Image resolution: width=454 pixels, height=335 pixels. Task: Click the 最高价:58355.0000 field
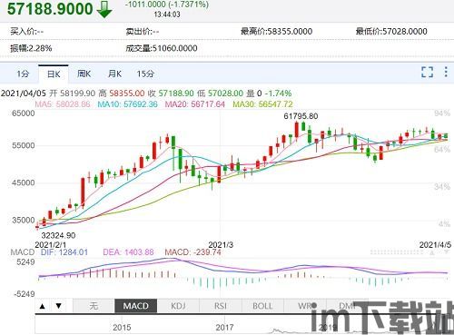click(x=277, y=32)
